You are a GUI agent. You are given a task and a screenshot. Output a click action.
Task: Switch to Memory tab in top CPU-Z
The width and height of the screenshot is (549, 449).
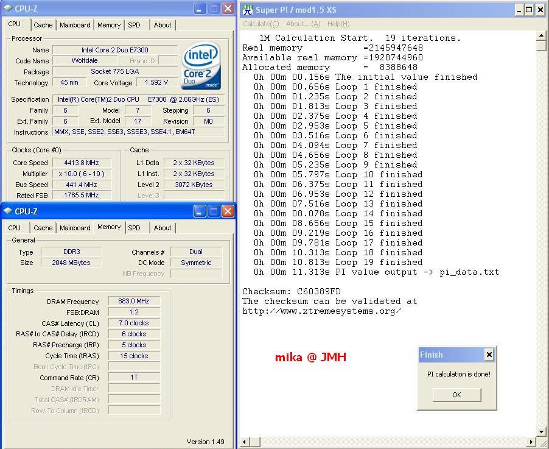tap(109, 25)
